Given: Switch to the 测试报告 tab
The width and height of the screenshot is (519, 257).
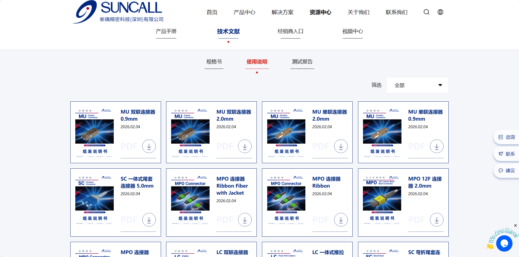Looking at the screenshot, I should click(x=302, y=62).
